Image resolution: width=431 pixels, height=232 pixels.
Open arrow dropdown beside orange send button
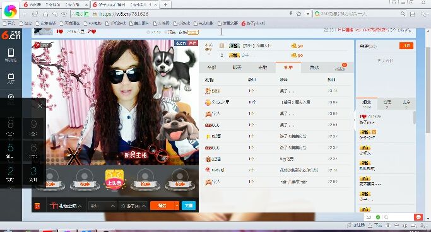click(x=177, y=206)
